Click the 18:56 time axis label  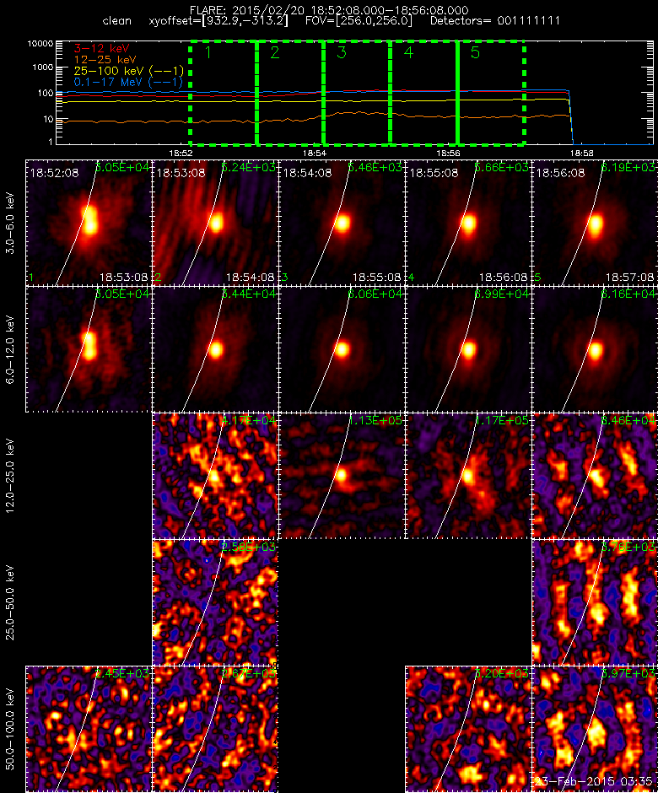click(448, 153)
